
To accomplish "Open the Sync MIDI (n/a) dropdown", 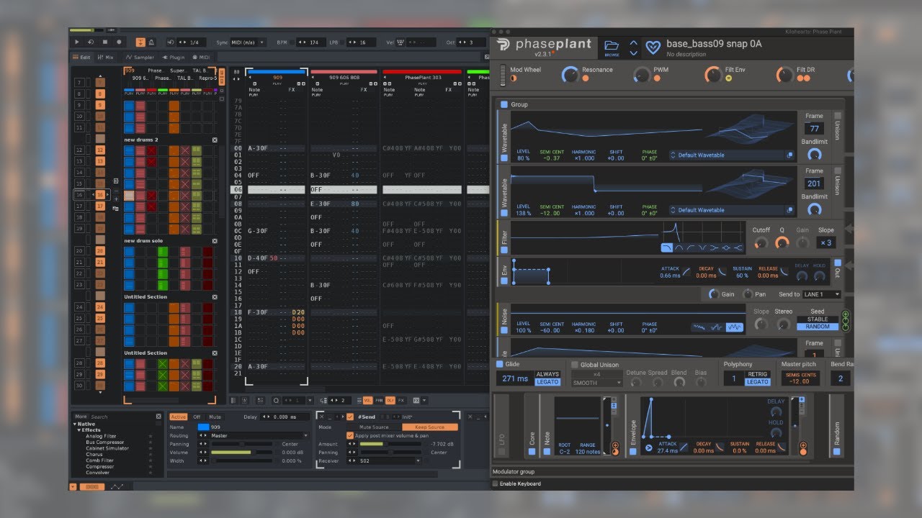I will 249,42.
